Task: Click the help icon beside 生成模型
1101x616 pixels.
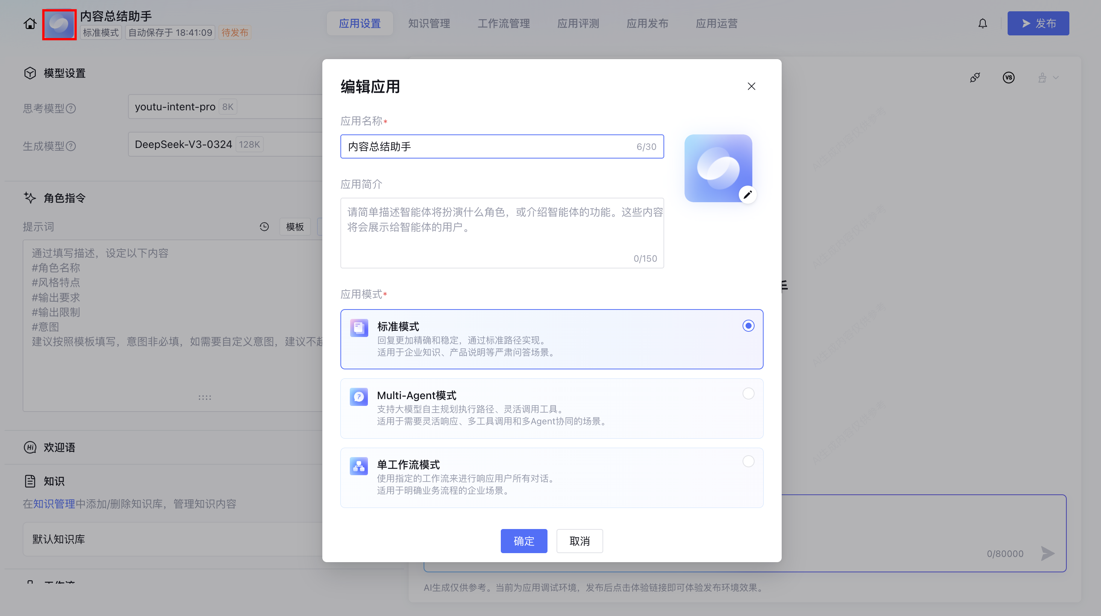Action: (x=72, y=146)
